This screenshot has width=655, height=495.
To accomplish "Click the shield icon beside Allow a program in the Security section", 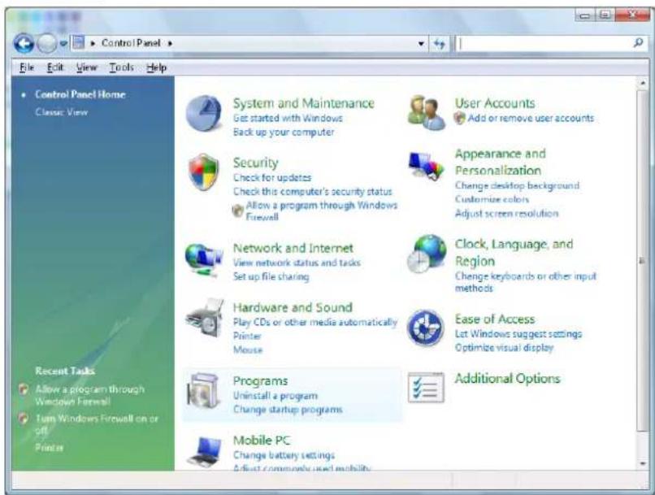I will point(237,211).
